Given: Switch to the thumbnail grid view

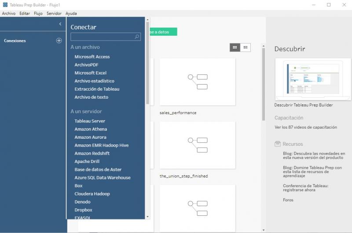Looking at the screenshot, I should coord(235,47).
